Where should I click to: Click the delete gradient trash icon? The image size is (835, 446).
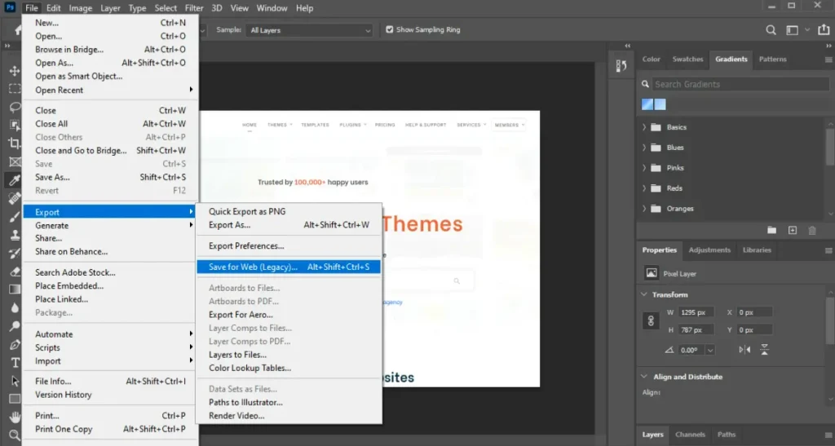[x=812, y=231]
